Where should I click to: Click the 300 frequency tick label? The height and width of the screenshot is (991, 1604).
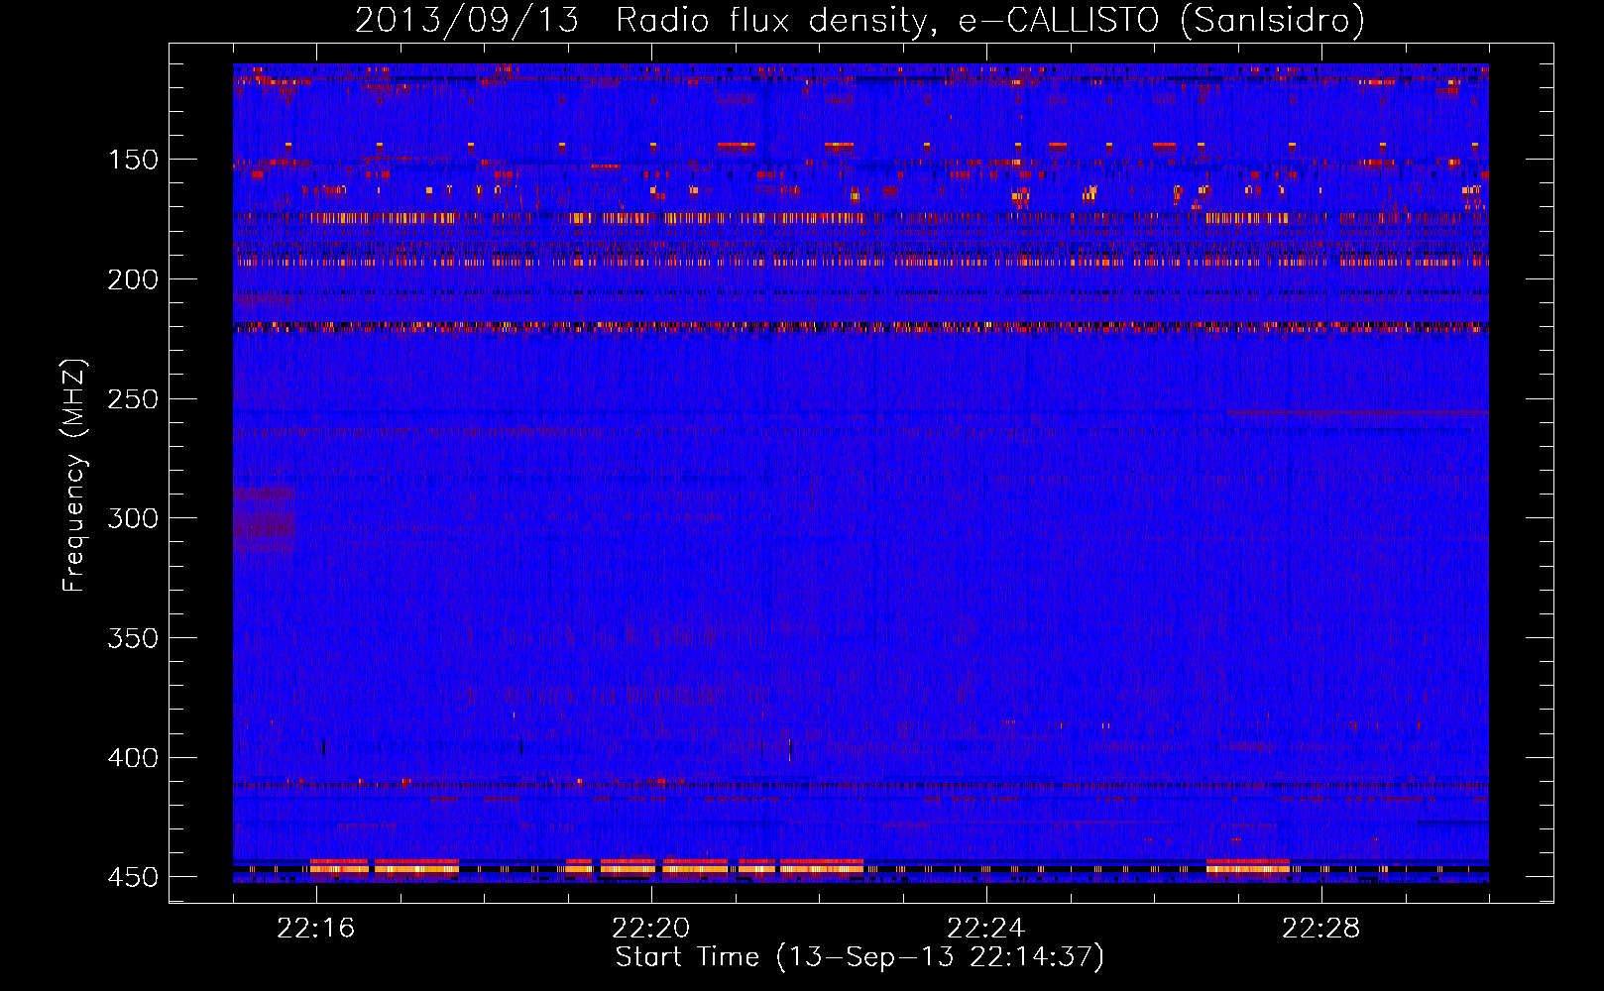(133, 518)
